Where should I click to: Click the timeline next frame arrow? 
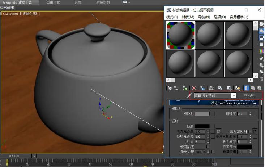click(34, 156)
